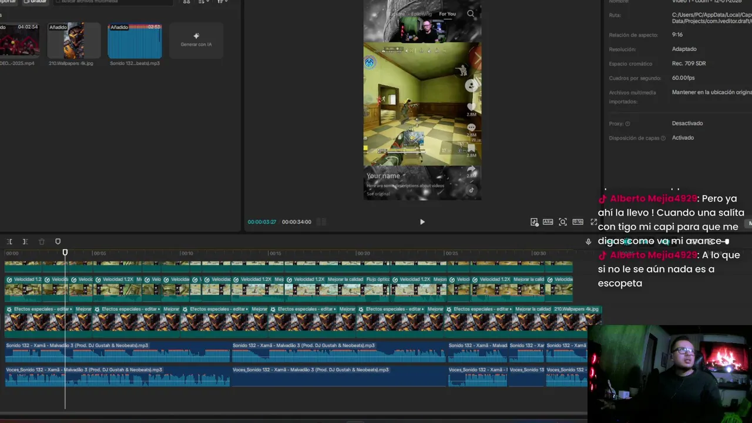Click the split-left trim icon in timeline toolbar
This screenshot has height=423, width=752.
(9, 241)
